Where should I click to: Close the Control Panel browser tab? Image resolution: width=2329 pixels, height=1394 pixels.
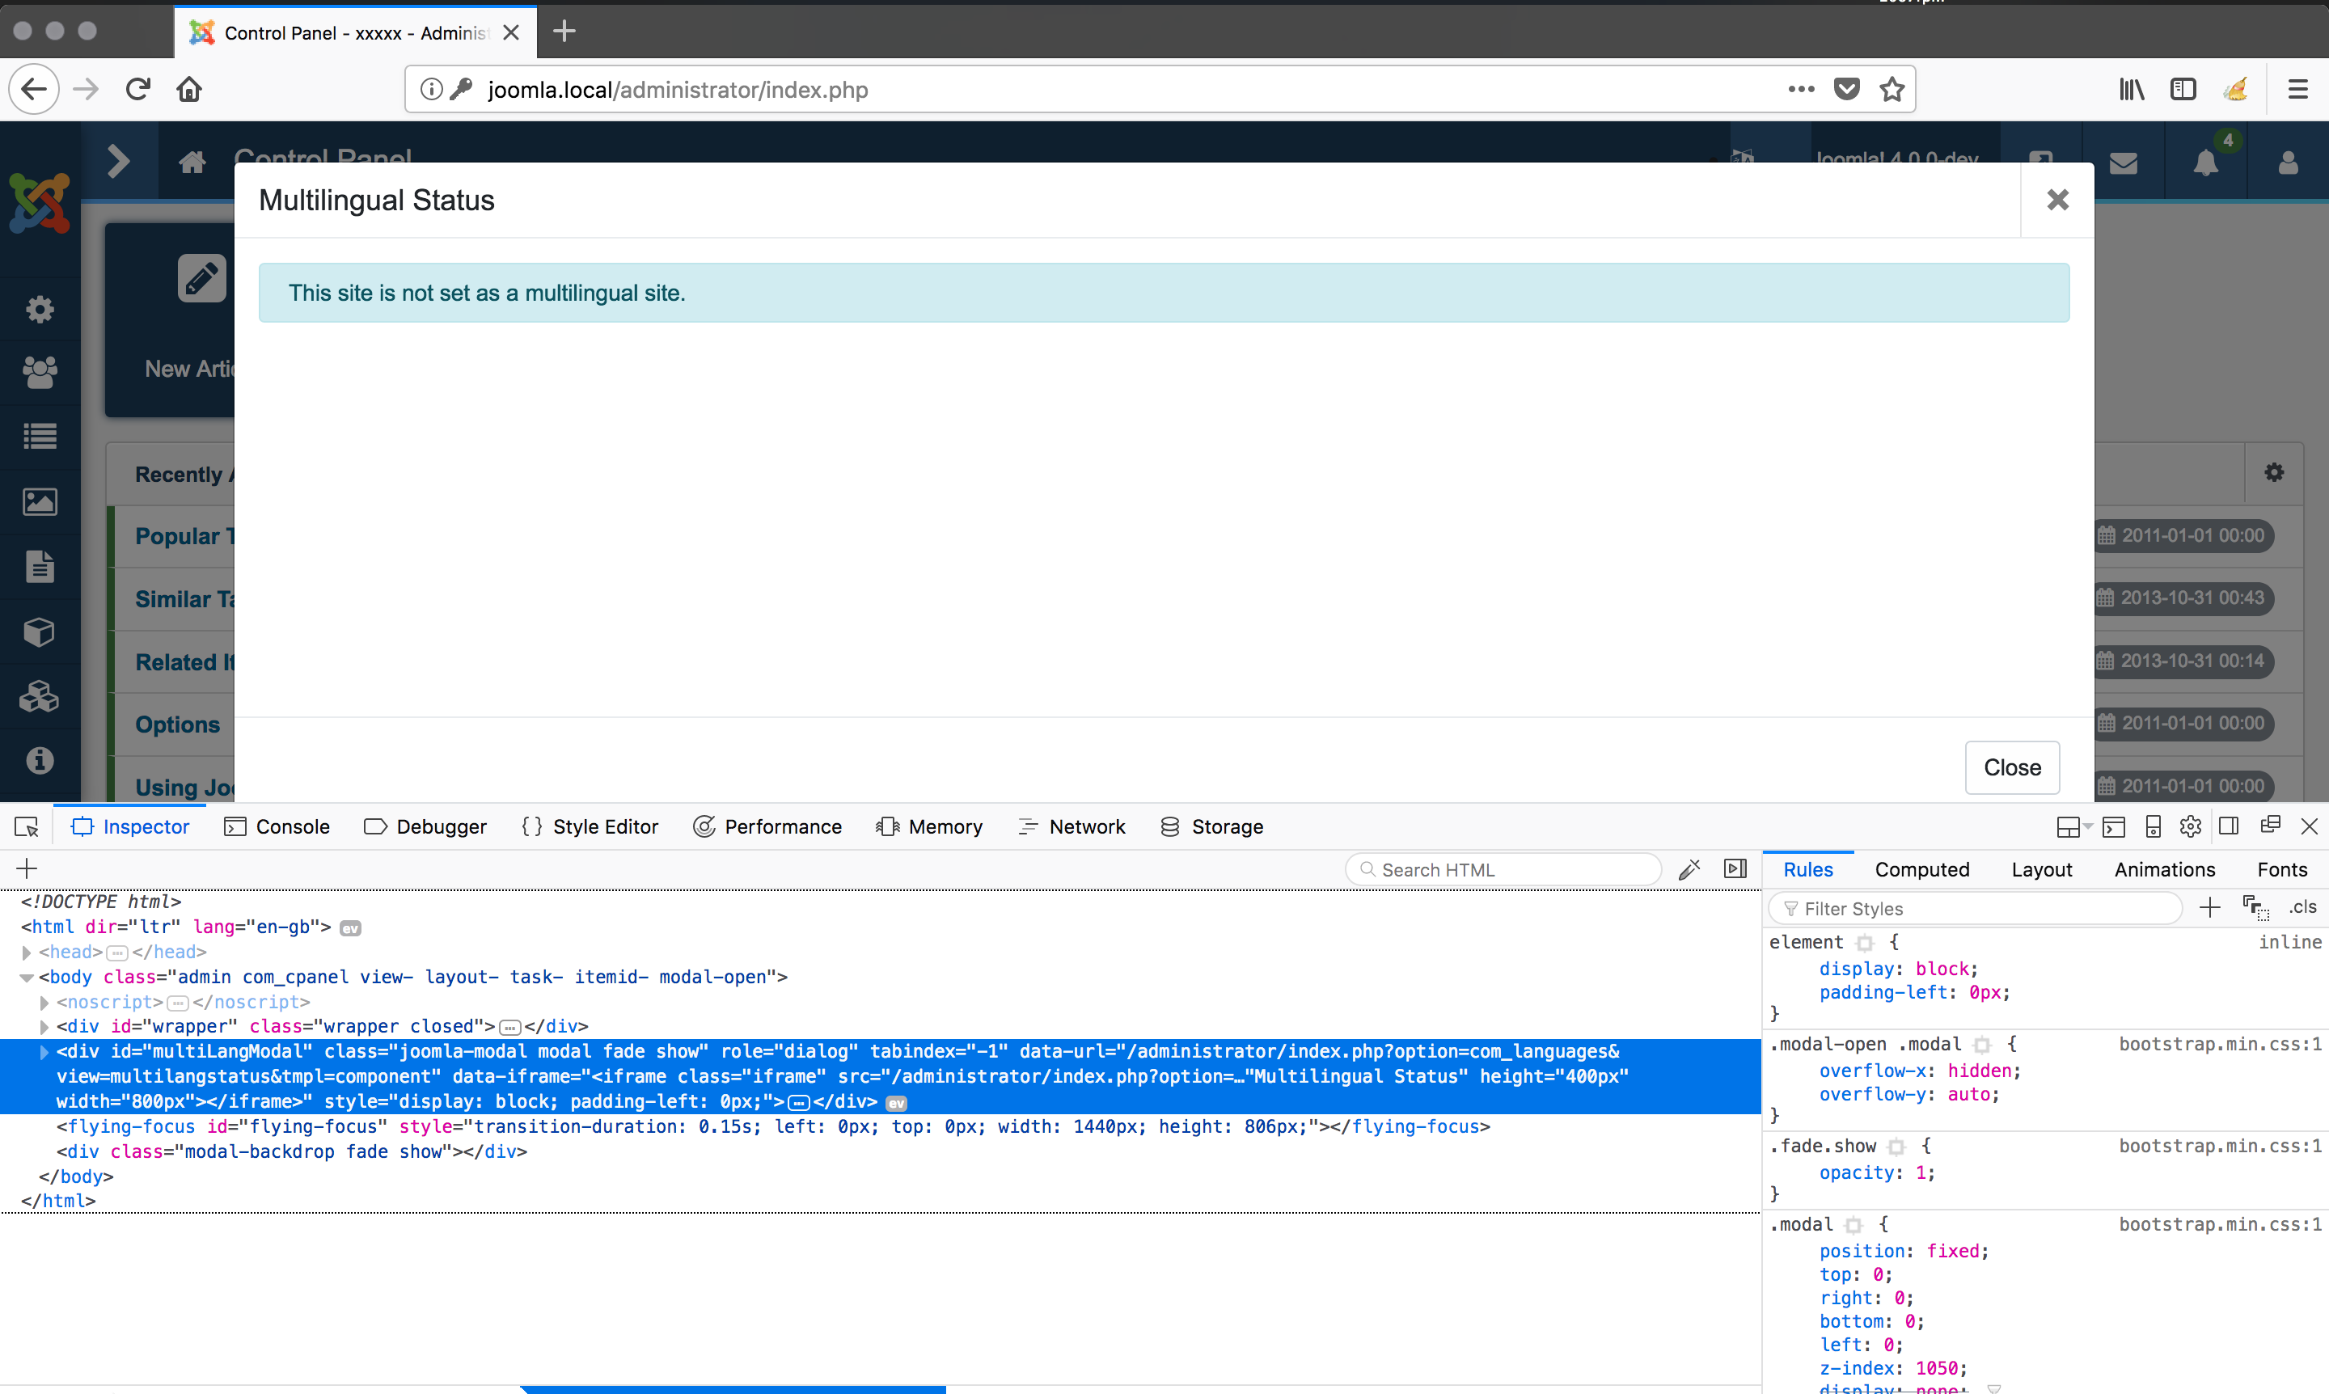[x=511, y=33]
